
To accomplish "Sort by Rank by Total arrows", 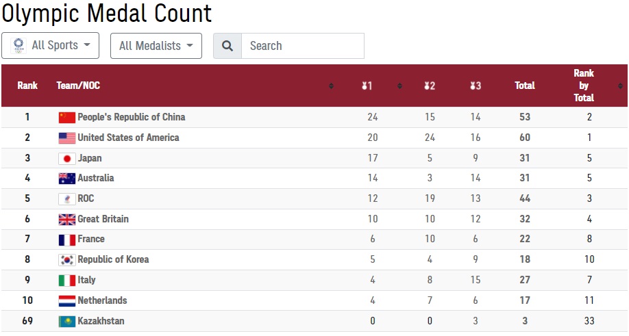I will (620, 86).
